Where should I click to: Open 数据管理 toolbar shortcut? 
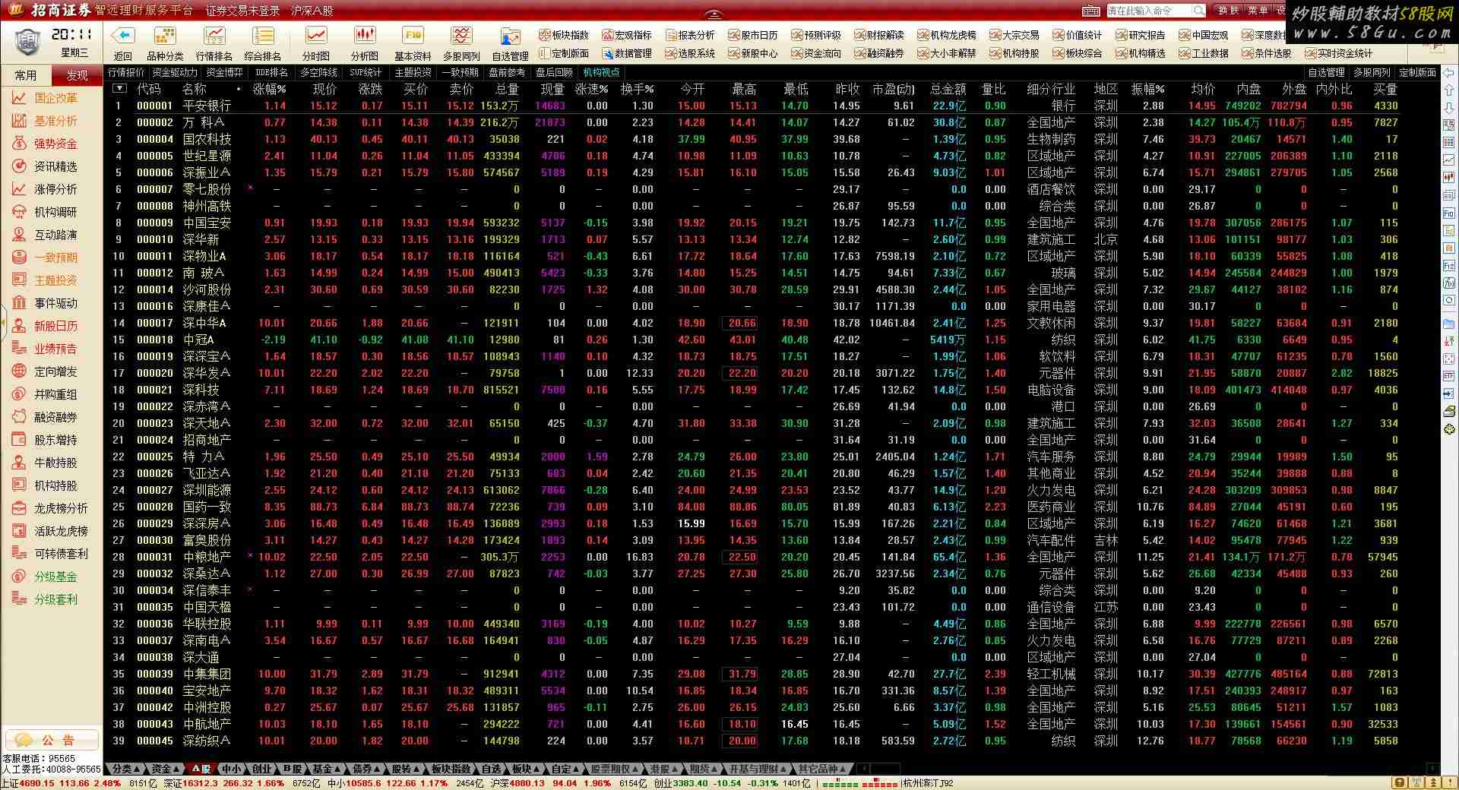point(627,53)
